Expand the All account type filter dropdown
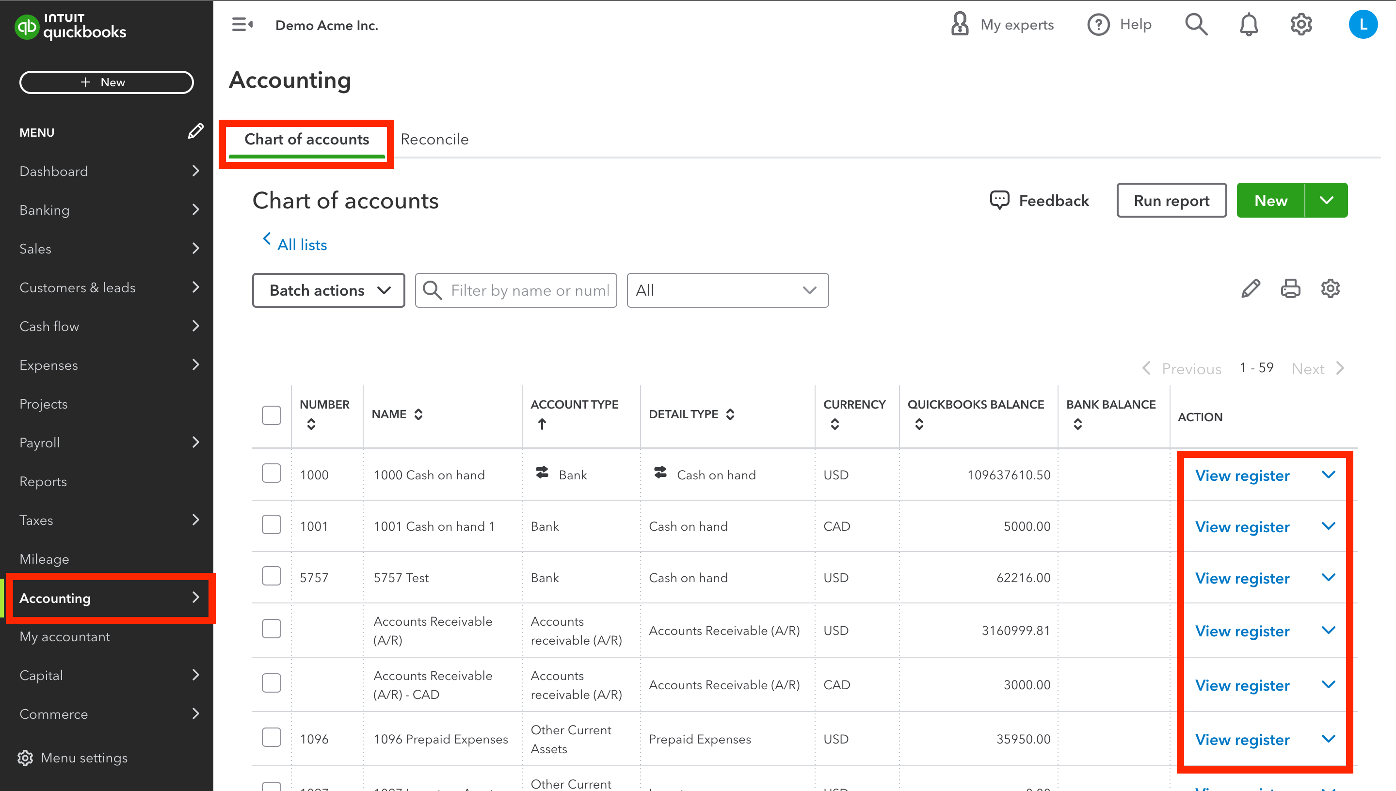 click(x=727, y=291)
